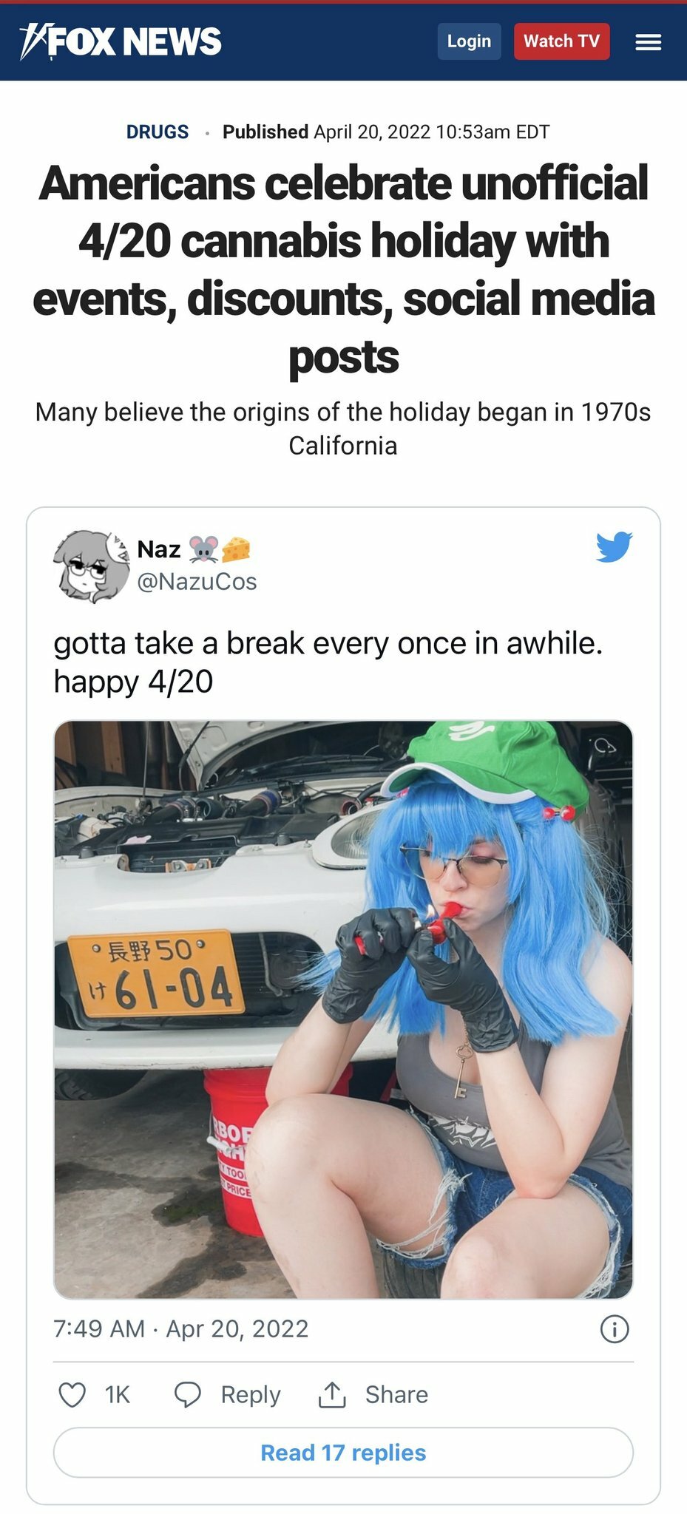This screenshot has width=687, height=1514.
Task: Click the Watch TV button
Action: tap(561, 41)
